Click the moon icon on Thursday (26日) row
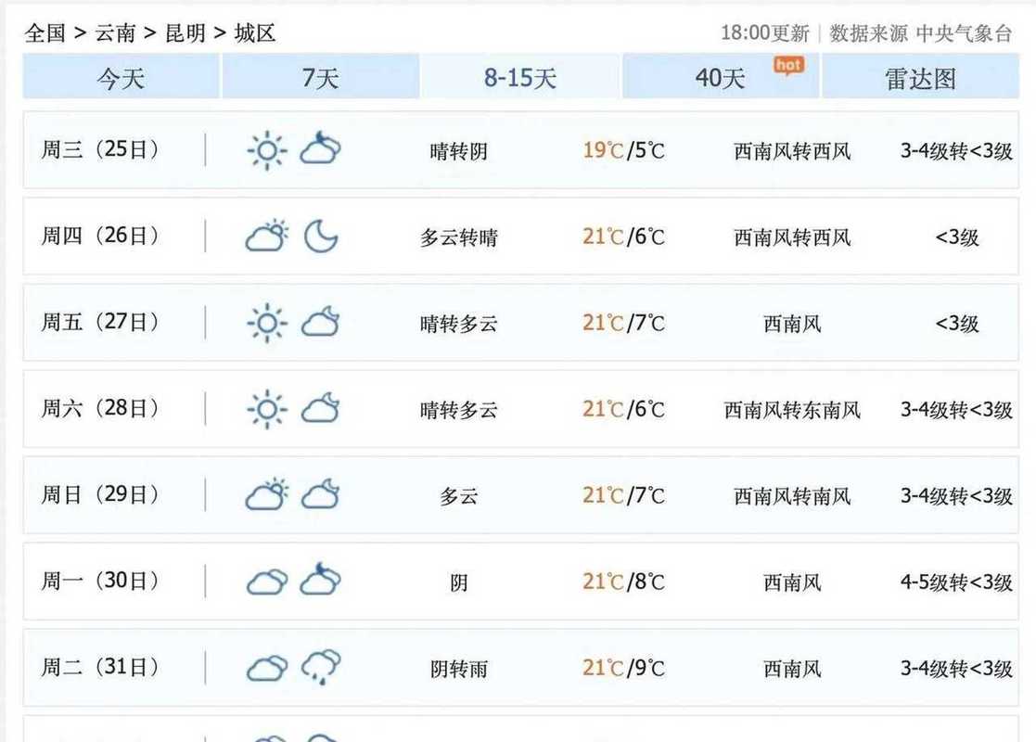The image size is (1036, 742). coord(319,237)
